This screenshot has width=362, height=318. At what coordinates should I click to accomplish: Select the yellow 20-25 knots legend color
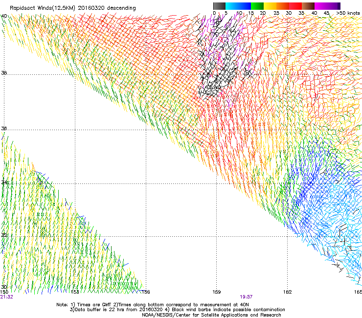tap(270, 6)
